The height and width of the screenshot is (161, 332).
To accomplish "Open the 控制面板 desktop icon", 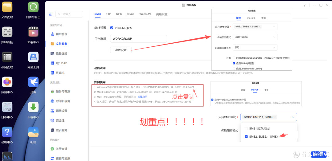I will pyautogui.click(x=7, y=32).
